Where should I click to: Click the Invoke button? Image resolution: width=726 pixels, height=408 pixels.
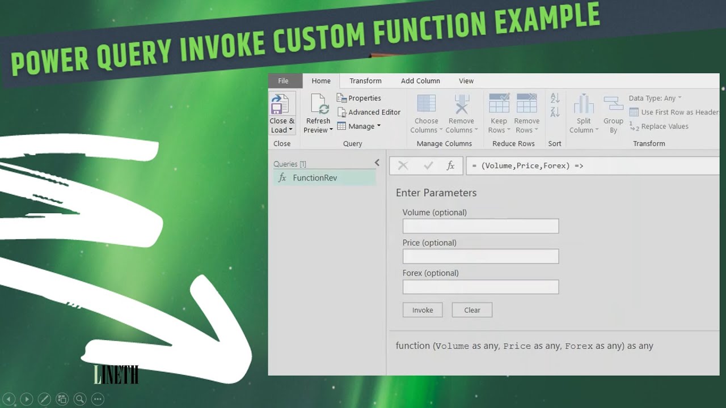(x=423, y=310)
